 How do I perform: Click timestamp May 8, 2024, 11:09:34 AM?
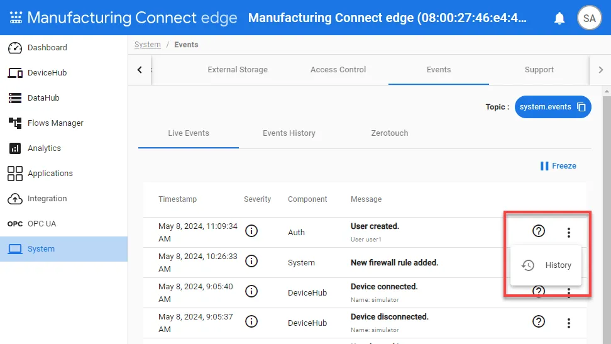coord(197,233)
